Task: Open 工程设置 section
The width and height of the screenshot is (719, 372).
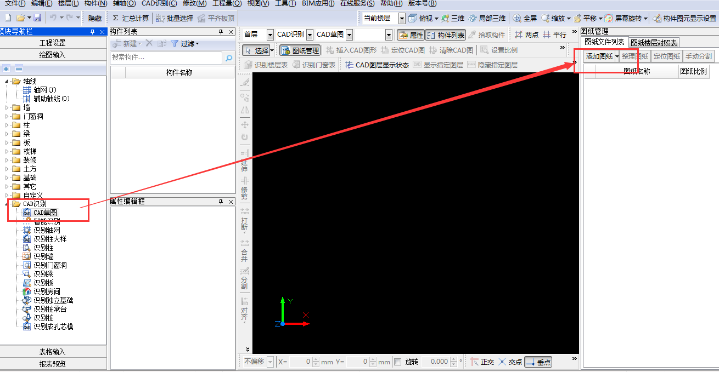Action: [x=53, y=43]
